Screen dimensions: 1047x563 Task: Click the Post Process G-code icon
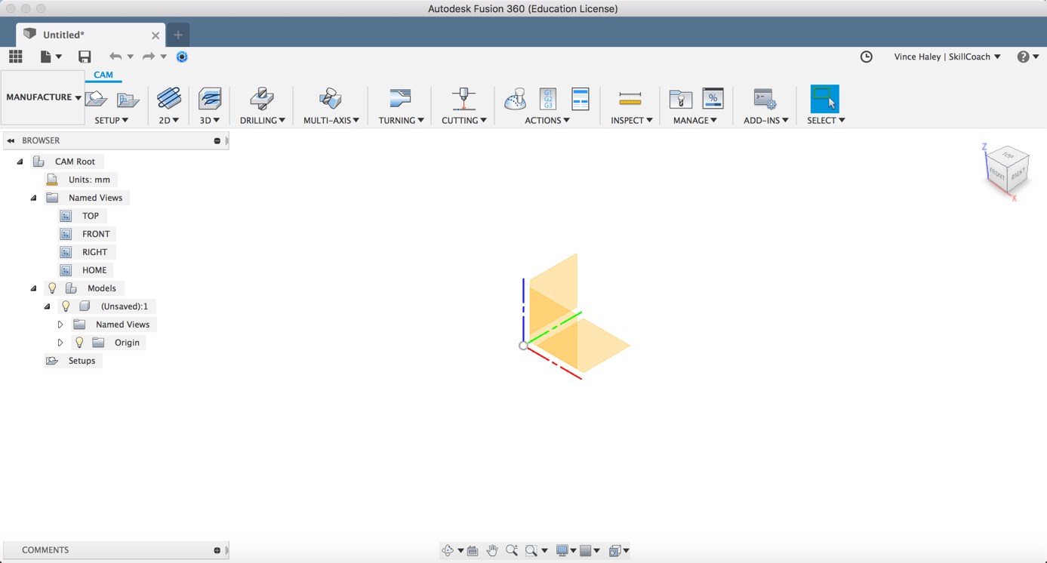[548, 99]
